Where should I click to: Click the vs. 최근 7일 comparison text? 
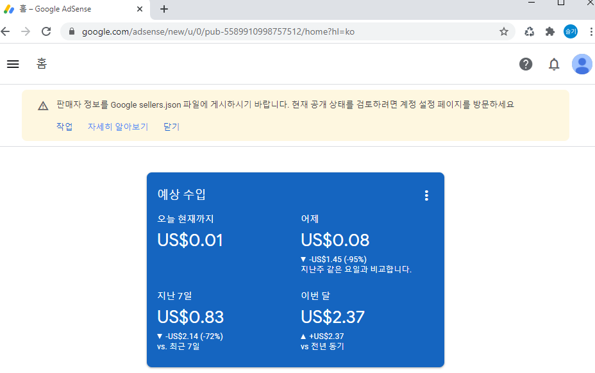[178, 347]
